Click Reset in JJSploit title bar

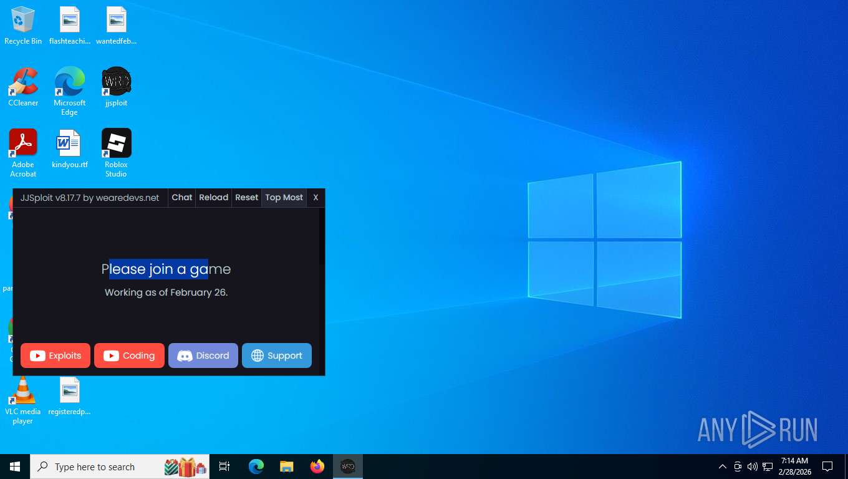click(x=246, y=198)
